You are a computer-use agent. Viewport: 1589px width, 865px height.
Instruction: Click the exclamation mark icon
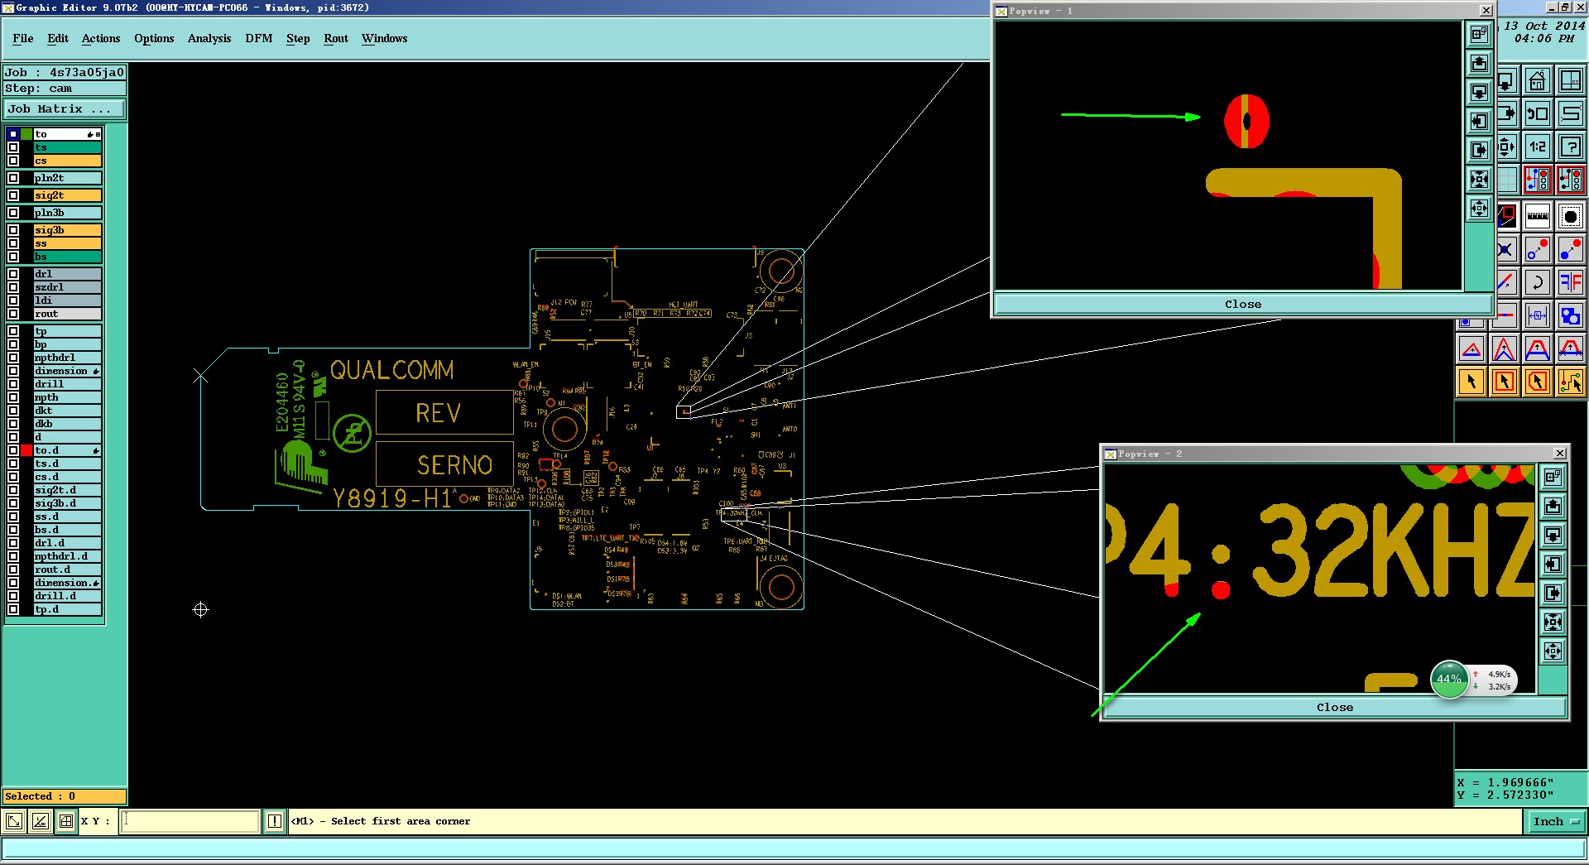pos(275,821)
